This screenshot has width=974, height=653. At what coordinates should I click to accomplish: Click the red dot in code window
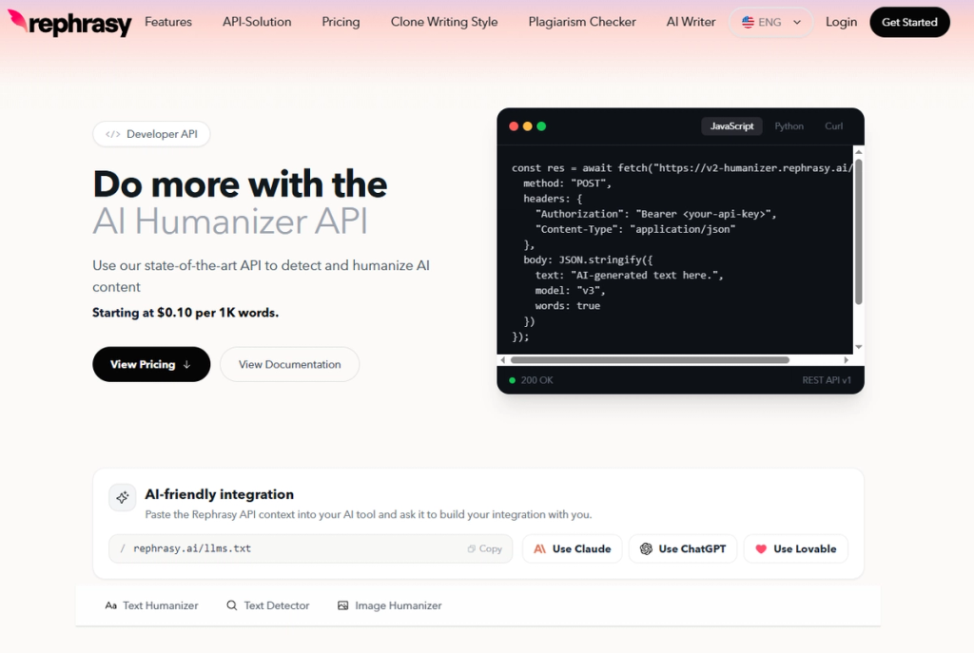coord(514,126)
